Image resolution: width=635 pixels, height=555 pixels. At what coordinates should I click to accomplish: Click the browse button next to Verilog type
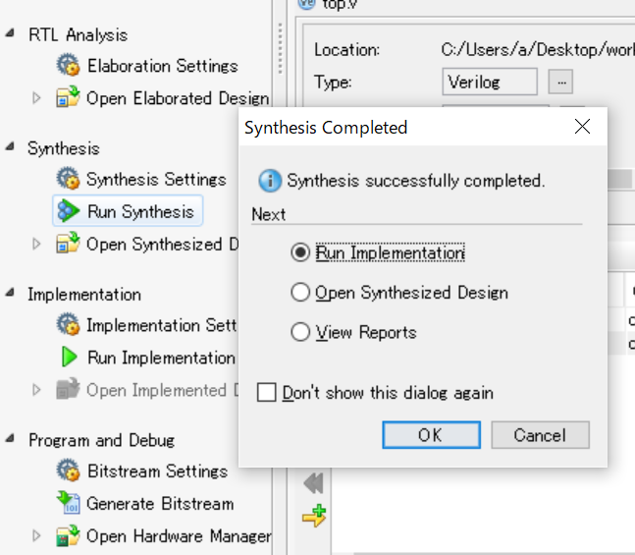558,83
